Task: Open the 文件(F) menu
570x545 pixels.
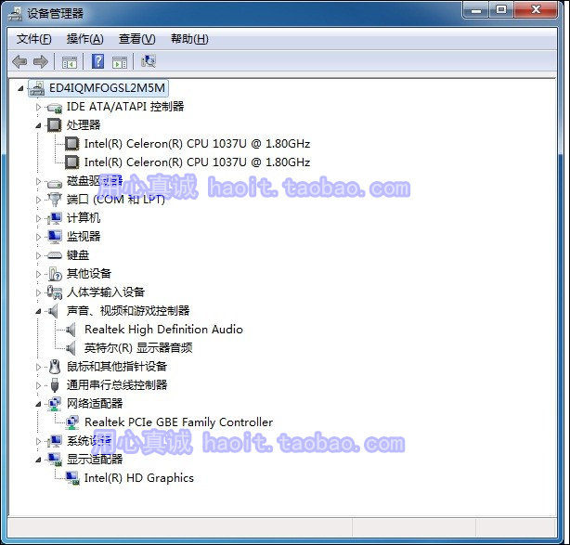Action: coord(33,39)
